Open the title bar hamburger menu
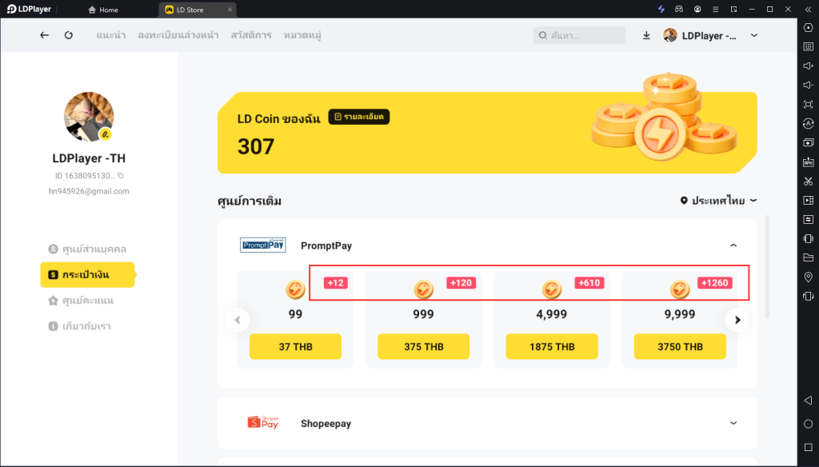The image size is (819, 467). (716, 10)
